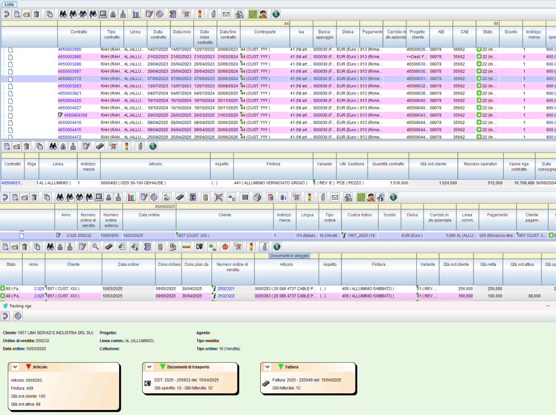Open contract link 4650002690
556x415 pixels.
70,50
